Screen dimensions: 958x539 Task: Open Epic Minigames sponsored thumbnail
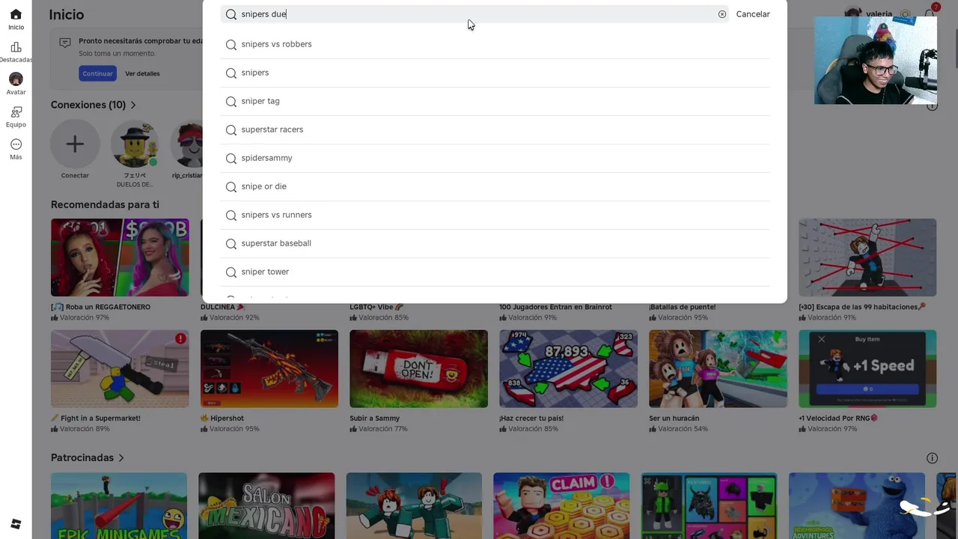click(x=119, y=505)
